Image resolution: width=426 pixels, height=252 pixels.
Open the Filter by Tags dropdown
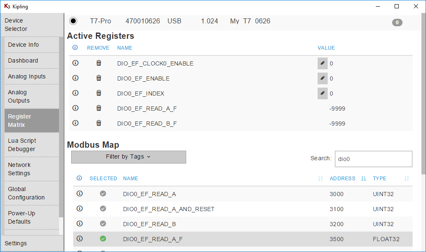tap(128, 157)
